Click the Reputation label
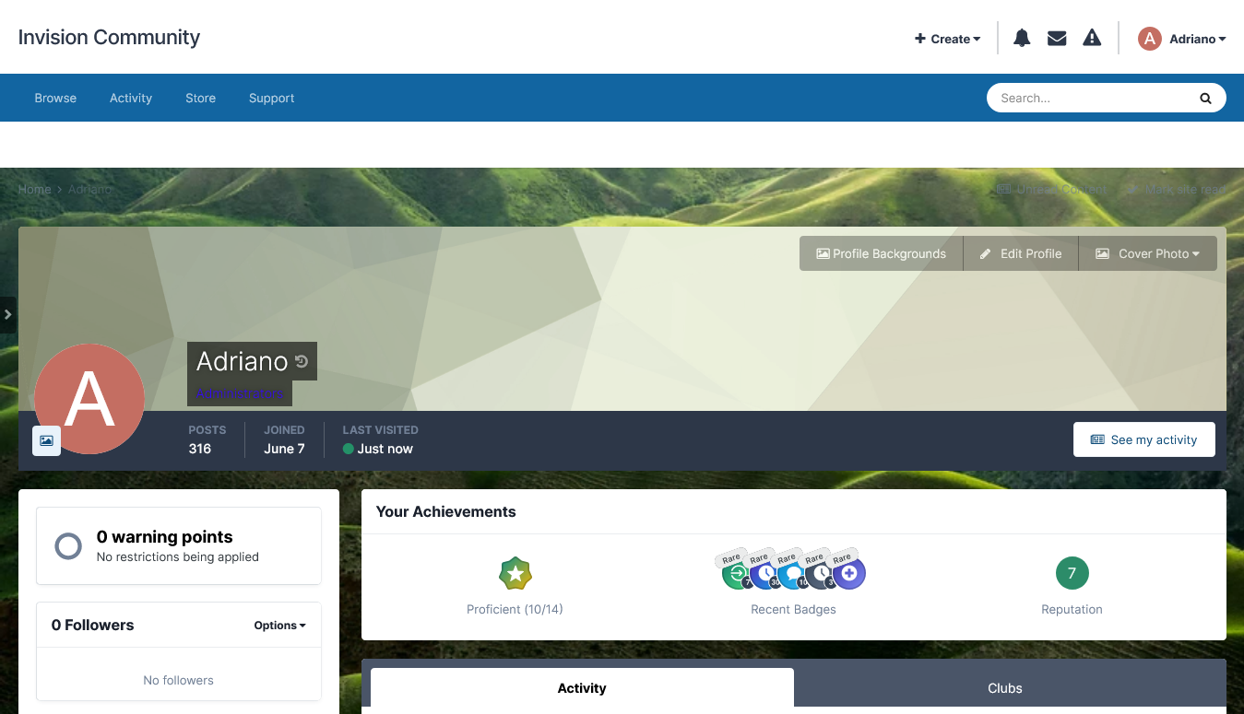 click(x=1072, y=609)
